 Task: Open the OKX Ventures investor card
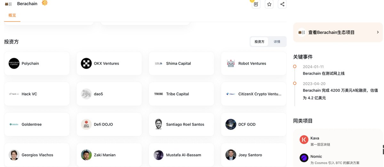point(109,63)
